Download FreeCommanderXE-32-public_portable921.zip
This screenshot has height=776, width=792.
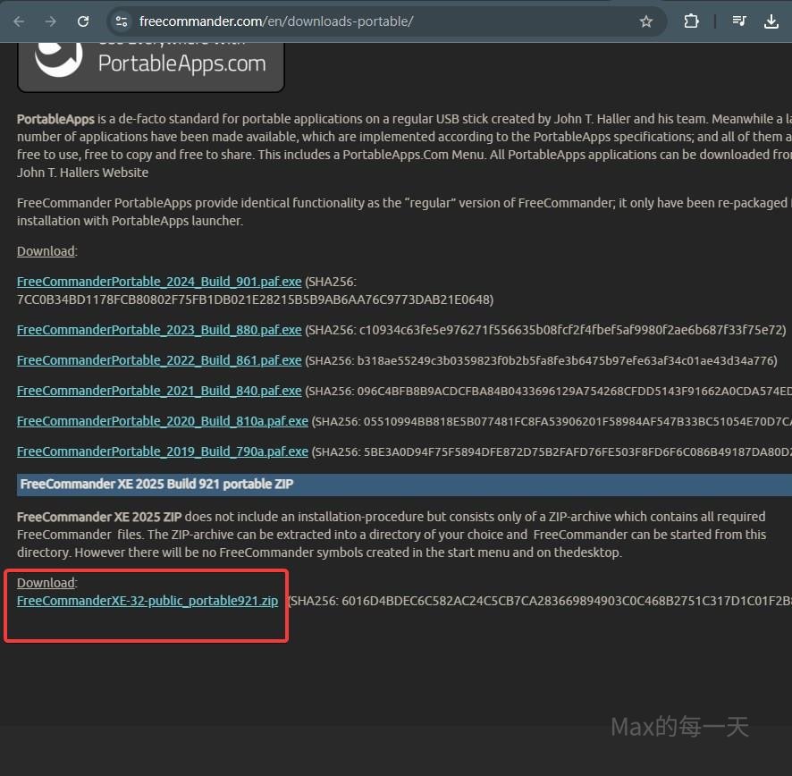coord(147,601)
